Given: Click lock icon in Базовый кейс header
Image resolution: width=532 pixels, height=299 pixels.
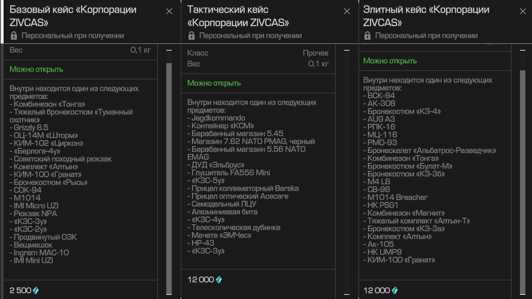Looking at the screenshot, I should (14, 35).
